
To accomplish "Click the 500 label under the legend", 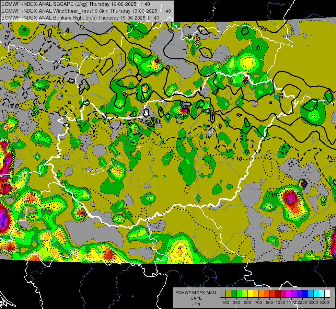I will [247, 302].
